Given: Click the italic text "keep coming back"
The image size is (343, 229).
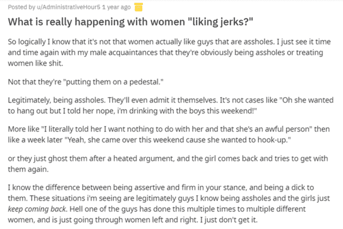Looking at the screenshot, I should coord(37,209).
